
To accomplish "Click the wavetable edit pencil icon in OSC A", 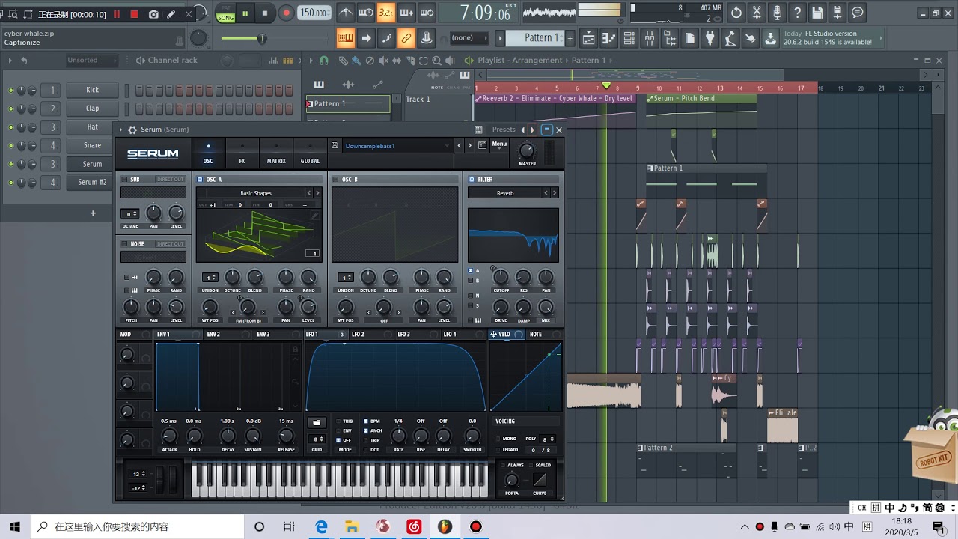I will tap(315, 216).
